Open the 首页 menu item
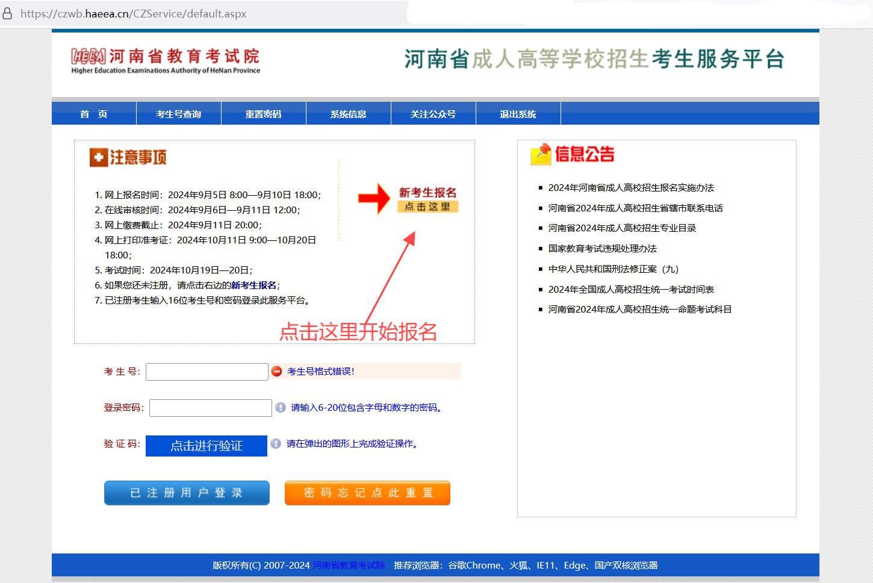The image size is (873, 583). click(94, 114)
